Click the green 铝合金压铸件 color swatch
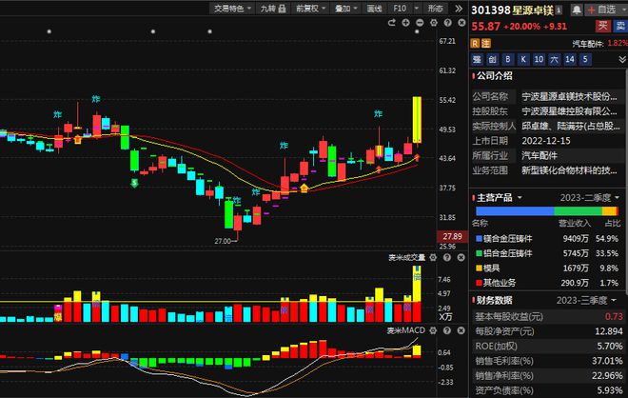The width and height of the screenshot is (628, 398). pyautogui.click(x=479, y=253)
